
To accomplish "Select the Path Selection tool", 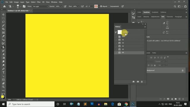I will tap(3, 76).
